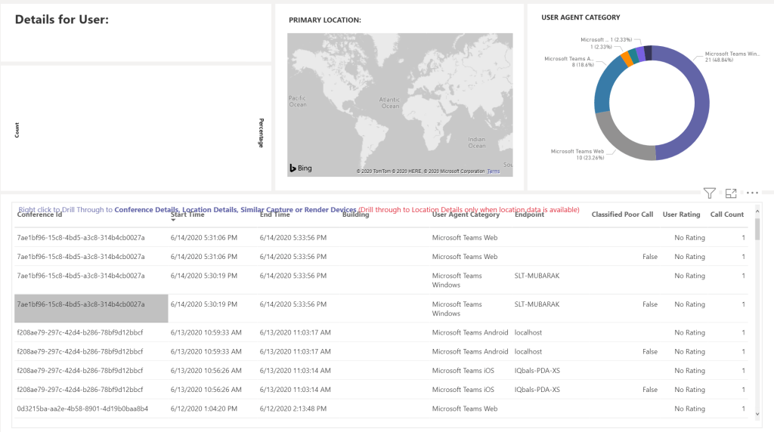This screenshot has width=774, height=432.
Task: Sort by User Agent Category column
Action: (x=466, y=214)
